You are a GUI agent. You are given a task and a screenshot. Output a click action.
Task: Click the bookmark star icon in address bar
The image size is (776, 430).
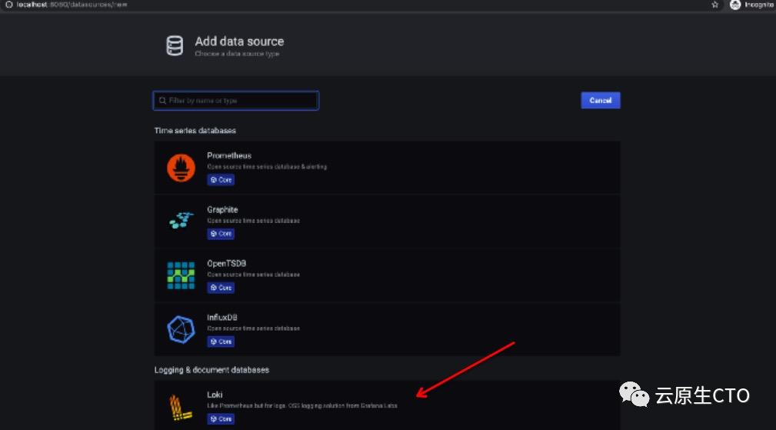714,5
